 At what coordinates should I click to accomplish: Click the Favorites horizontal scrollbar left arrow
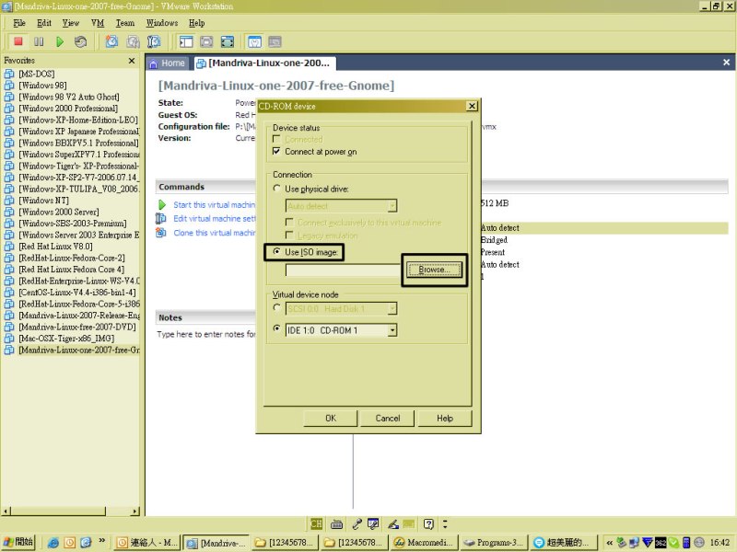[6, 512]
